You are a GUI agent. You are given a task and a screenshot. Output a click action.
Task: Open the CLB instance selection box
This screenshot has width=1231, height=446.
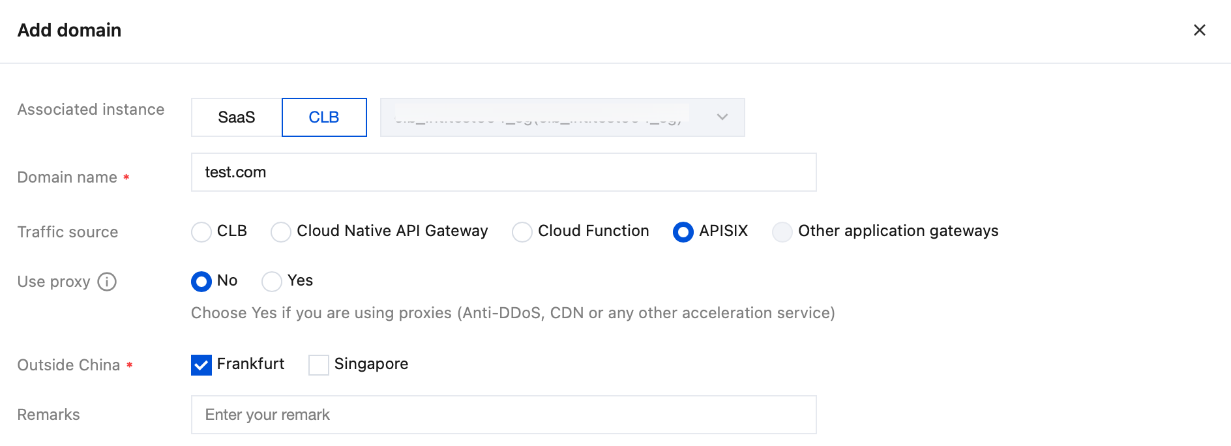tap(548, 117)
